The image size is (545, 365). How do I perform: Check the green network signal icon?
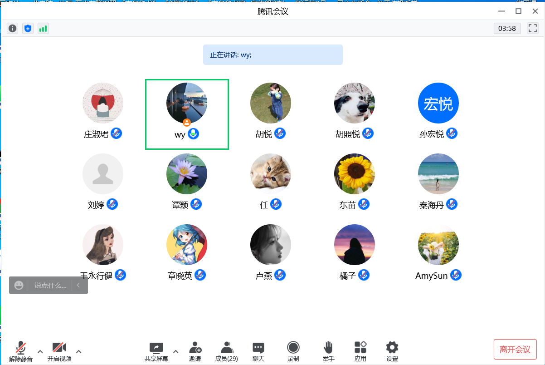click(43, 29)
